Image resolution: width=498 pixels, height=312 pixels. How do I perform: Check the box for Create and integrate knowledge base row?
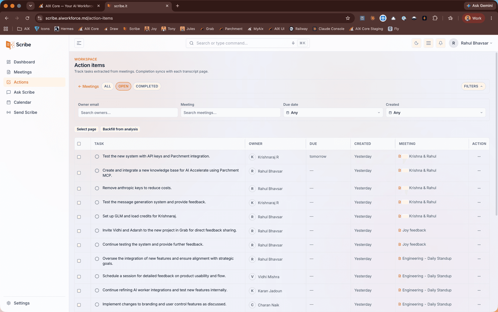(79, 173)
